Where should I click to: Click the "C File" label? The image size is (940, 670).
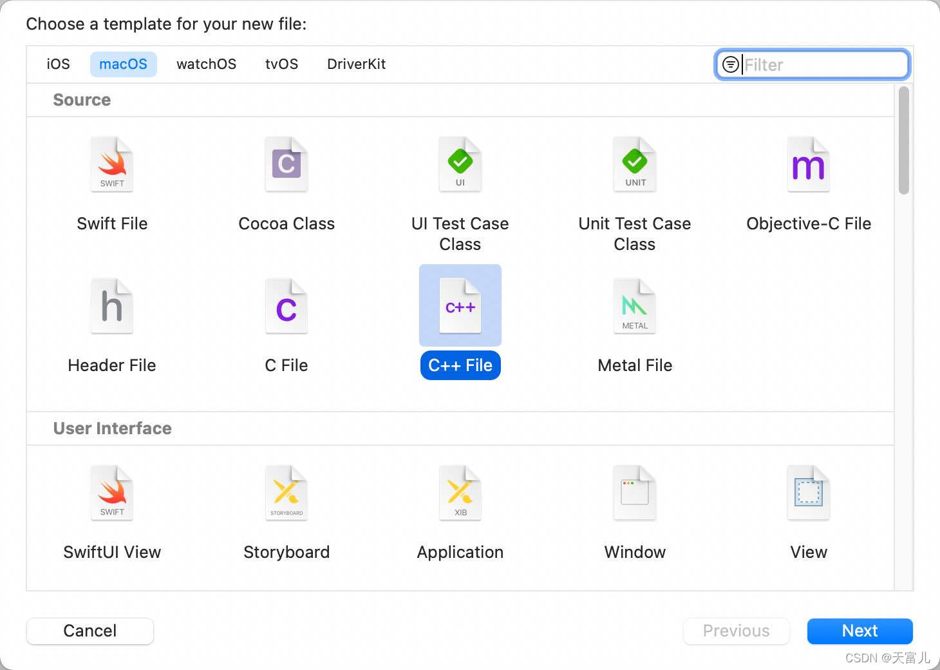(x=287, y=365)
